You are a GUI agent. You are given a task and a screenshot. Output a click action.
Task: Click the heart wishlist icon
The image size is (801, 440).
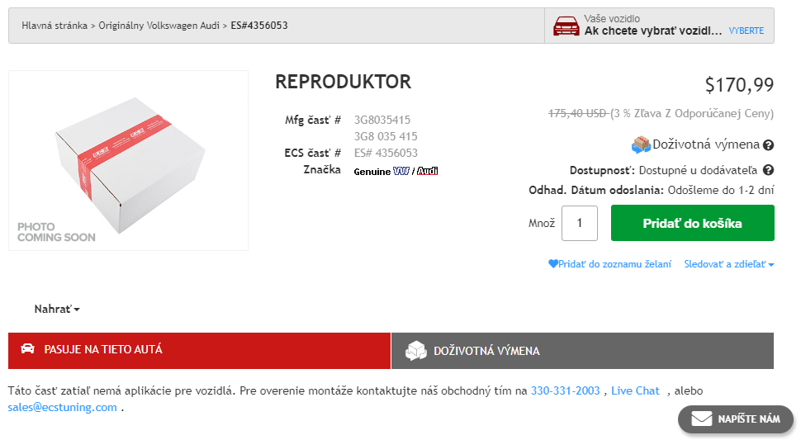click(552, 264)
